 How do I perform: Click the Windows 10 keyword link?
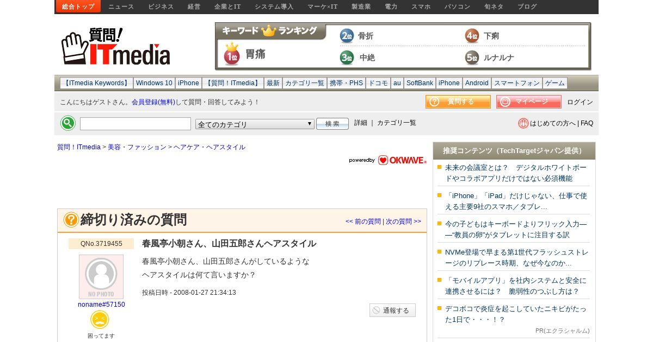point(154,83)
